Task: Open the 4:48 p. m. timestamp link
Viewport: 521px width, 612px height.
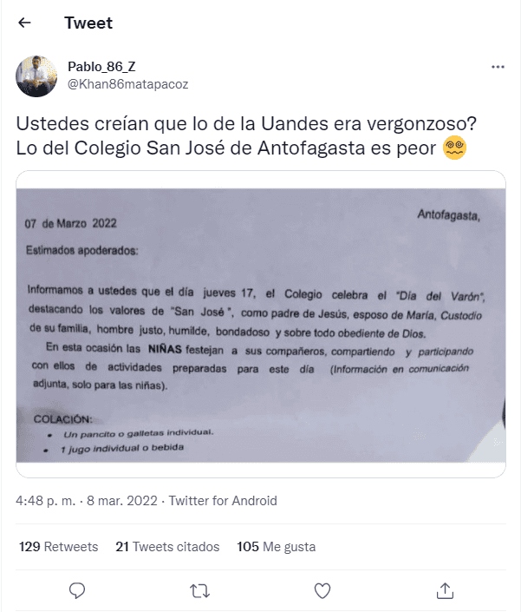Action: [46, 501]
